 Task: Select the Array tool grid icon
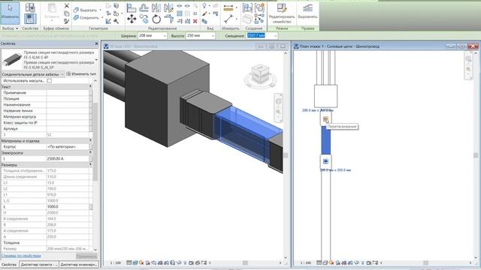[180, 13]
